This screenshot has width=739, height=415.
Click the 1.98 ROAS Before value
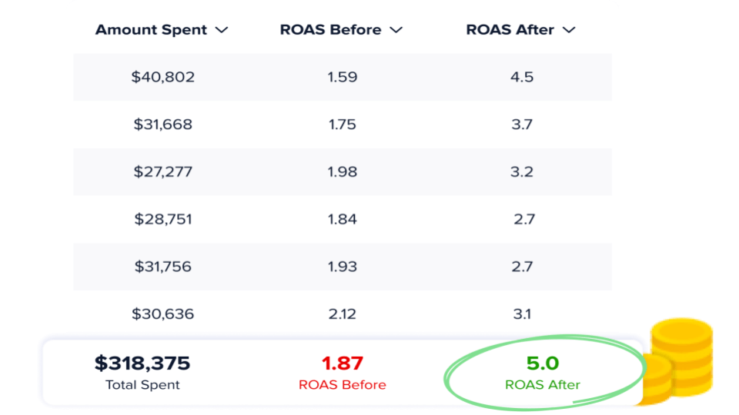tap(342, 171)
